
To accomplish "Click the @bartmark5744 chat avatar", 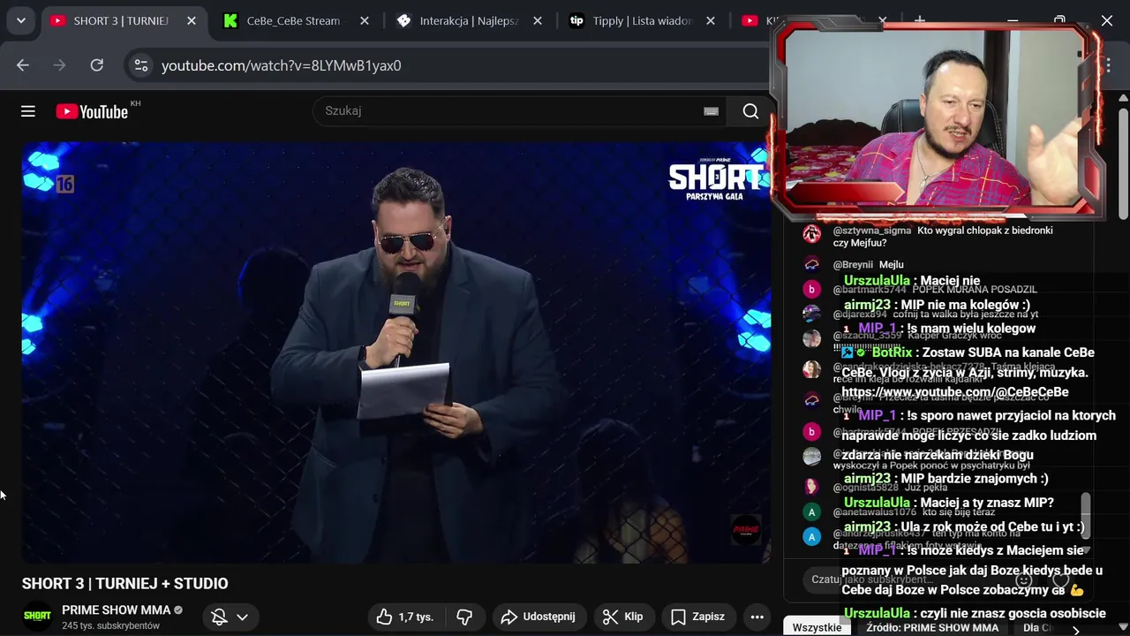I will [x=811, y=289].
